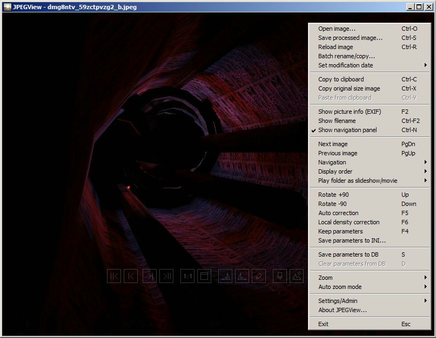This screenshot has height=338, width=436.
Task: Uncheck Show navigation panel
Action: pyautogui.click(x=347, y=130)
